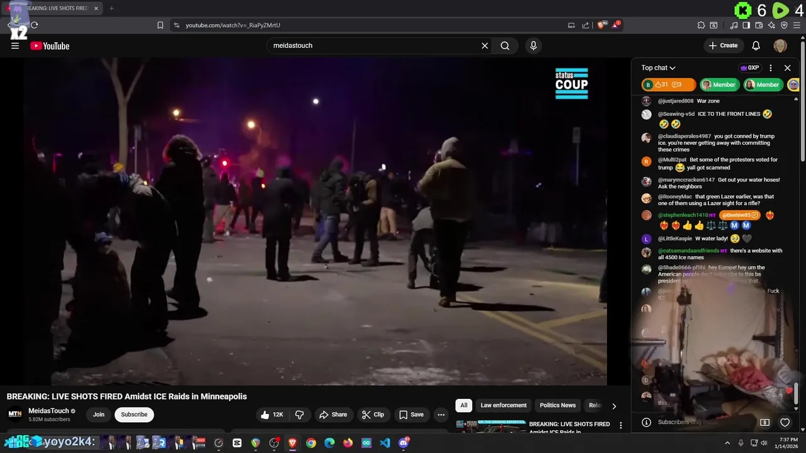Open the MeidasTouch channel name link
The image size is (806, 453).
click(48, 411)
